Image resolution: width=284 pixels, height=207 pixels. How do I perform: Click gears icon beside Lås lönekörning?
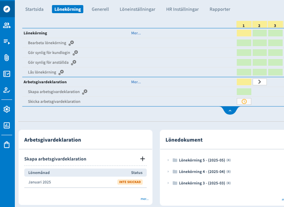coord(61,72)
